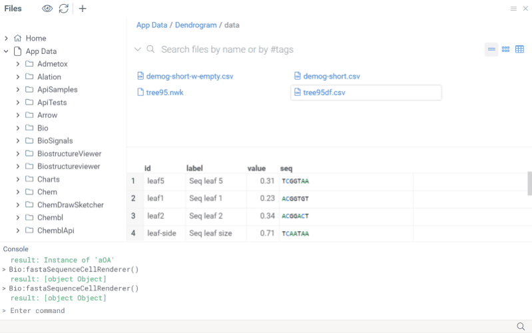Select BiostructureViewer folder in tree
532x333 pixels.
[69, 154]
